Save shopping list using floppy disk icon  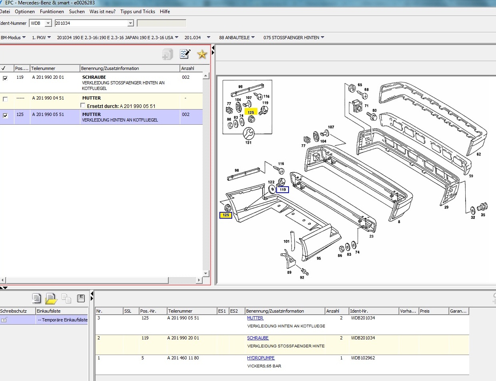tap(81, 298)
